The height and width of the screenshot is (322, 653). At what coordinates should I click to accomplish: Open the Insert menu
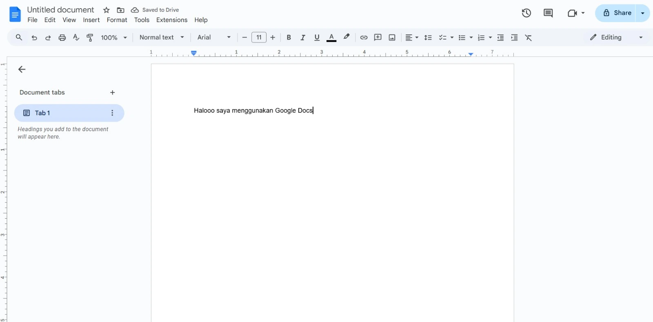[91, 20]
